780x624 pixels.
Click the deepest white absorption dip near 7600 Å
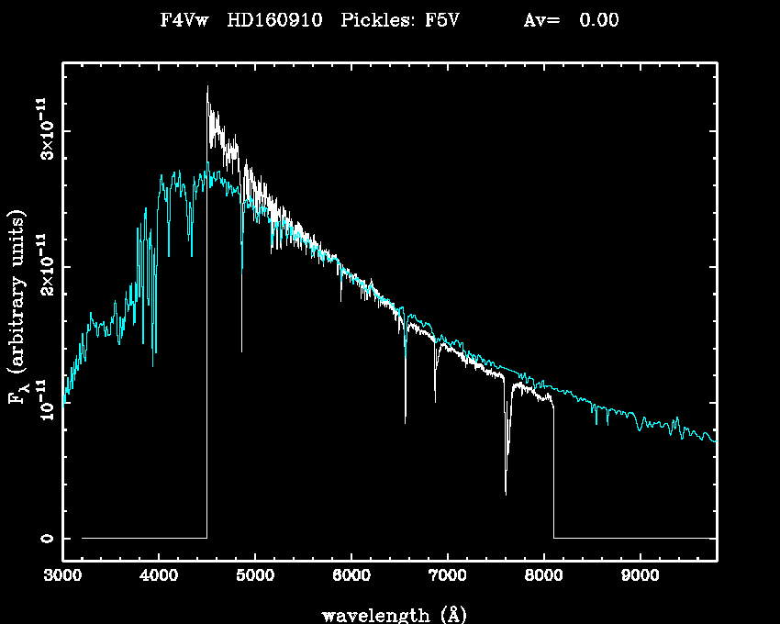[x=506, y=493]
